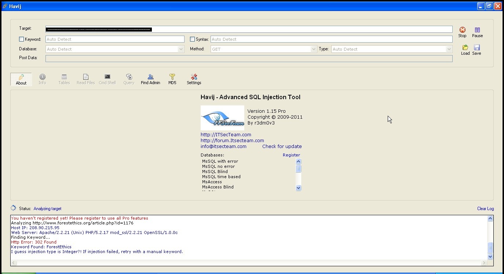504x274 pixels.
Task: Expand the Database dropdown
Action: pos(181,49)
